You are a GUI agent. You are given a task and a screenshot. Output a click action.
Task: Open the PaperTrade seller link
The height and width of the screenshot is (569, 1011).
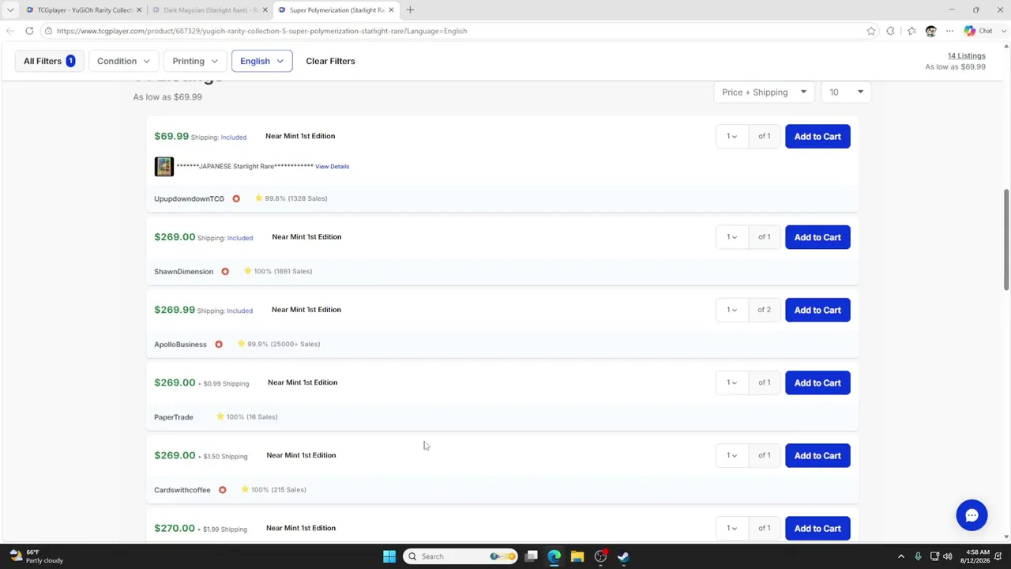(173, 417)
